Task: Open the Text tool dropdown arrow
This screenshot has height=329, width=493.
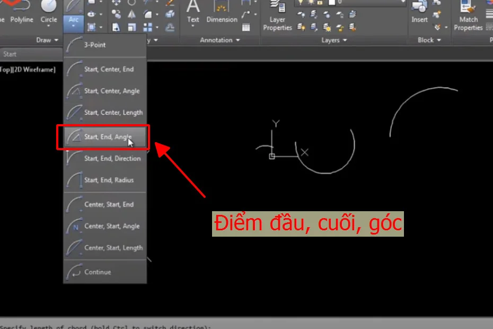Action: pyautogui.click(x=193, y=25)
